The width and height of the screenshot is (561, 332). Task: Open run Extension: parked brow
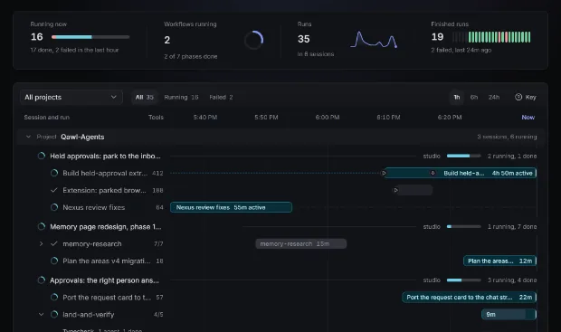104,190
